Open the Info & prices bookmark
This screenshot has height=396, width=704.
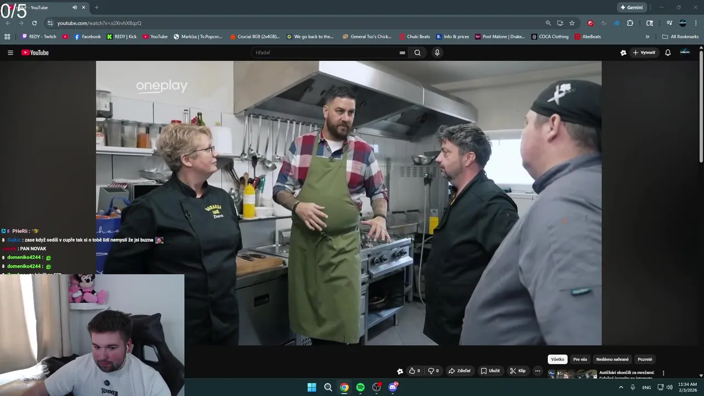point(453,37)
